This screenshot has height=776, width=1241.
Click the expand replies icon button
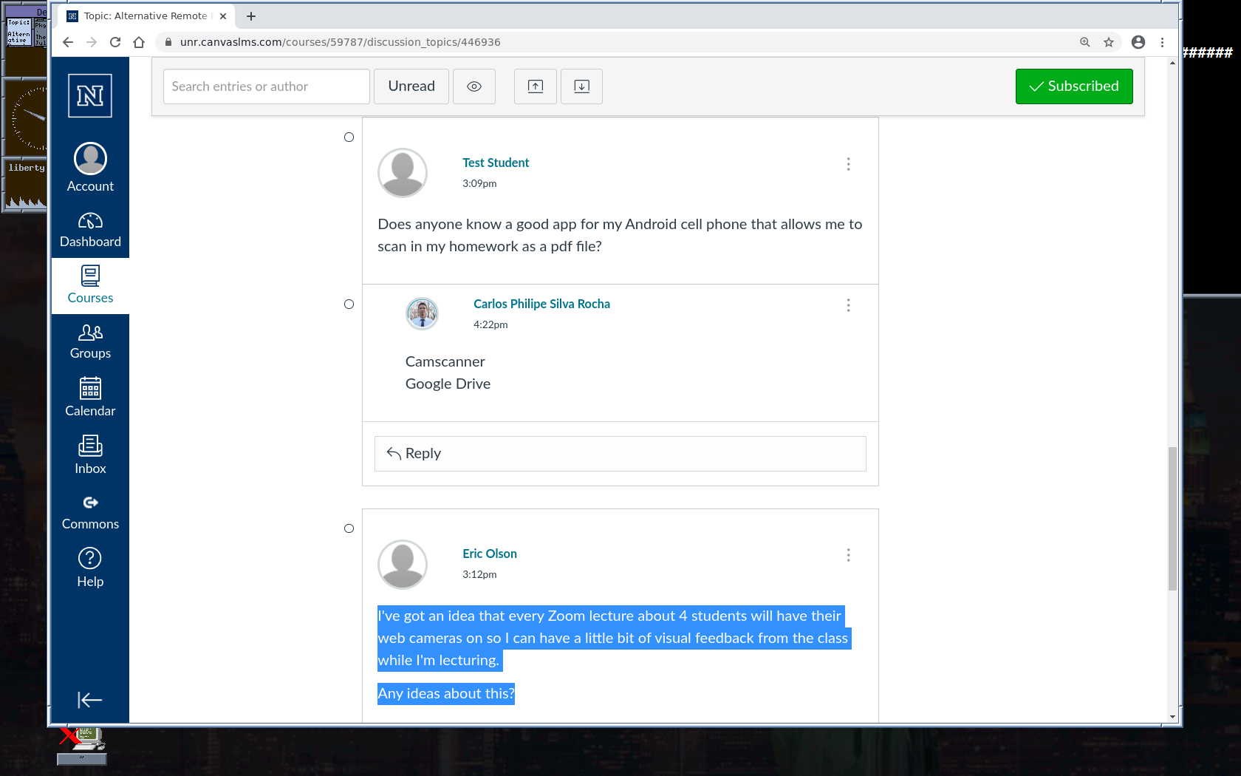coord(581,86)
